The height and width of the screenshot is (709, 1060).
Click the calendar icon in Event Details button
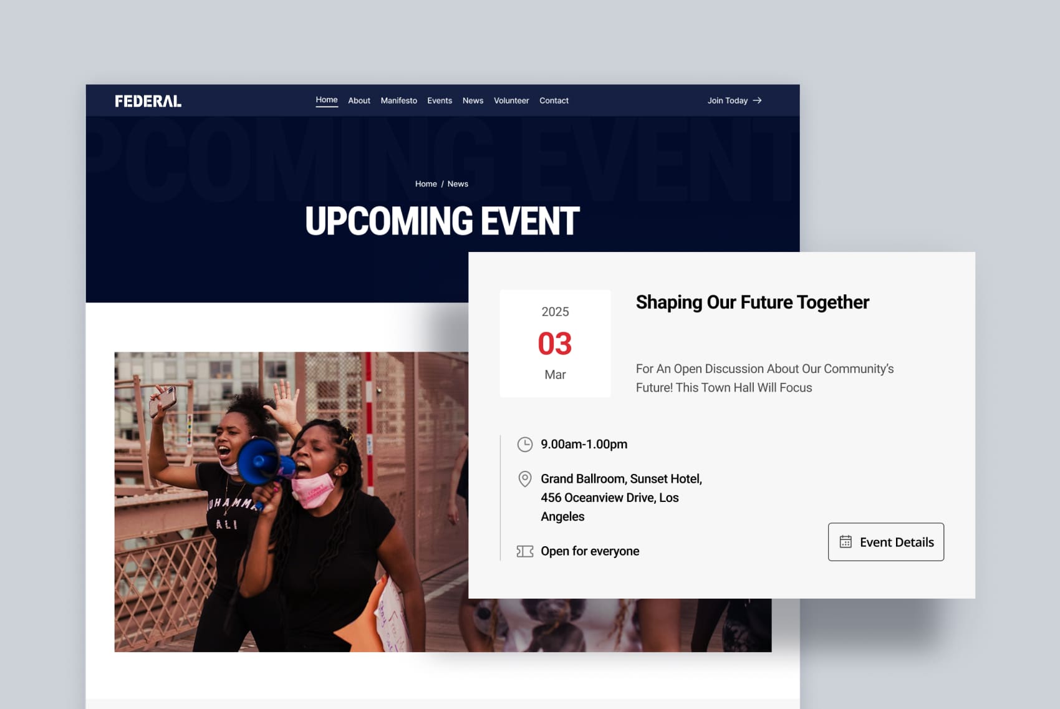click(x=846, y=542)
